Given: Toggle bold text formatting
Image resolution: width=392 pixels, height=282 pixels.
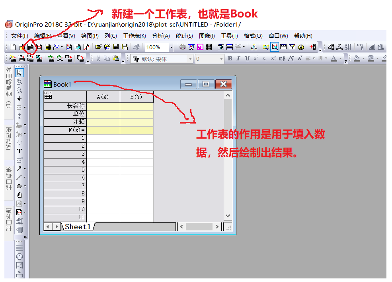Looking at the screenshot, I should pyautogui.click(x=230, y=58).
